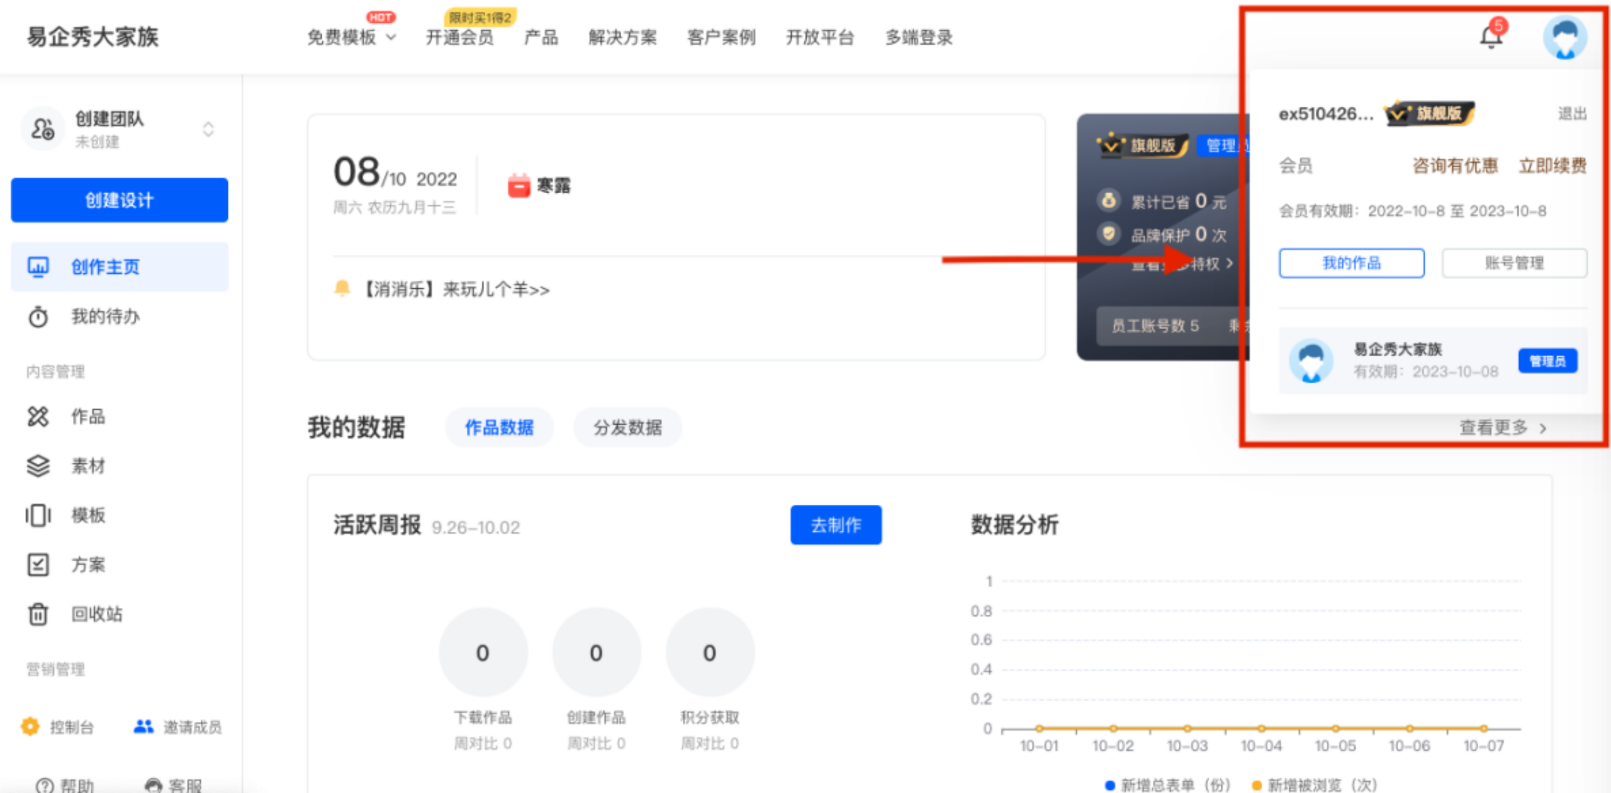This screenshot has height=793, width=1611.
Task: Click the 旗舰版 crown badge in dropdown
Action: [1430, 113]
